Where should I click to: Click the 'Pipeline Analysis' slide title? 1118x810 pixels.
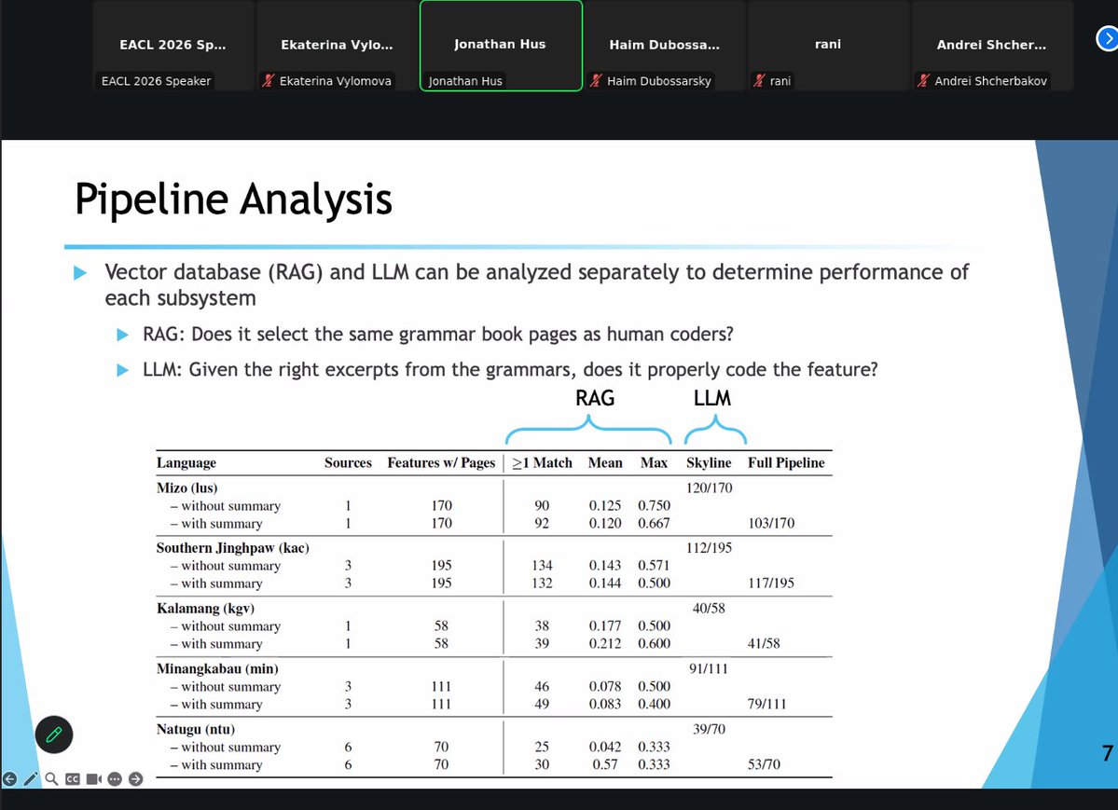(x=233, y=199)
